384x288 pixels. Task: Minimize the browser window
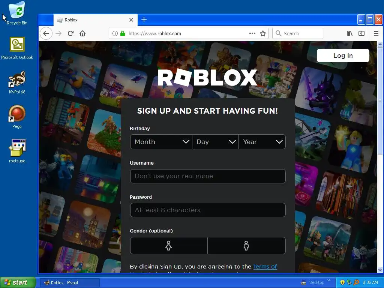361,19
